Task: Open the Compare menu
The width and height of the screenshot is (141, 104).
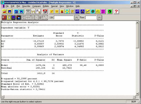Action: pyautogui.click(x=36, y=6)
